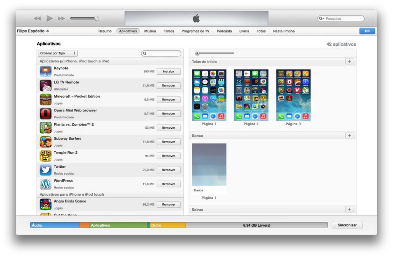393x257 pixels.
Task: Click the Apple logo in display
Action: coord(196,18)
